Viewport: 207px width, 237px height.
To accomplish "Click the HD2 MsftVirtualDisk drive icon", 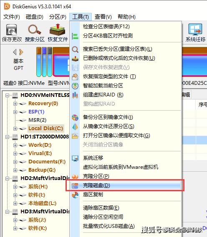I will [15, 178].
